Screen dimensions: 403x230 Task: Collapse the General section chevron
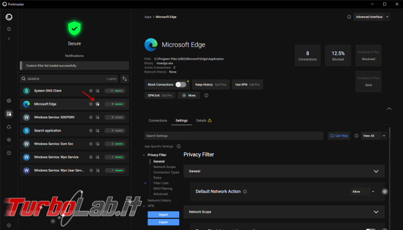pyautogui.click(x=376, y=171)
